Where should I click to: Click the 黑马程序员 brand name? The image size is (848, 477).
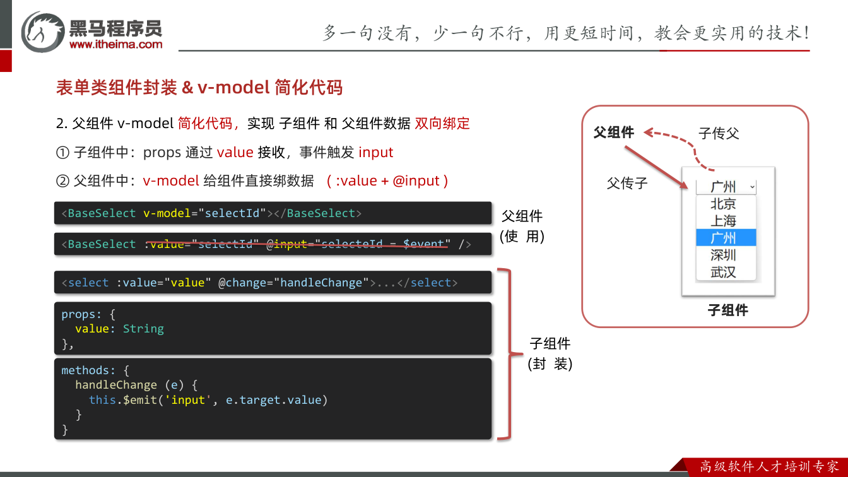(x=115, y=27)
